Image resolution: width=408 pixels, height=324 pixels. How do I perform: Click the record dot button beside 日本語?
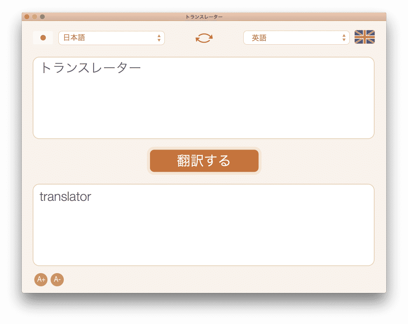tap(43, 38)
